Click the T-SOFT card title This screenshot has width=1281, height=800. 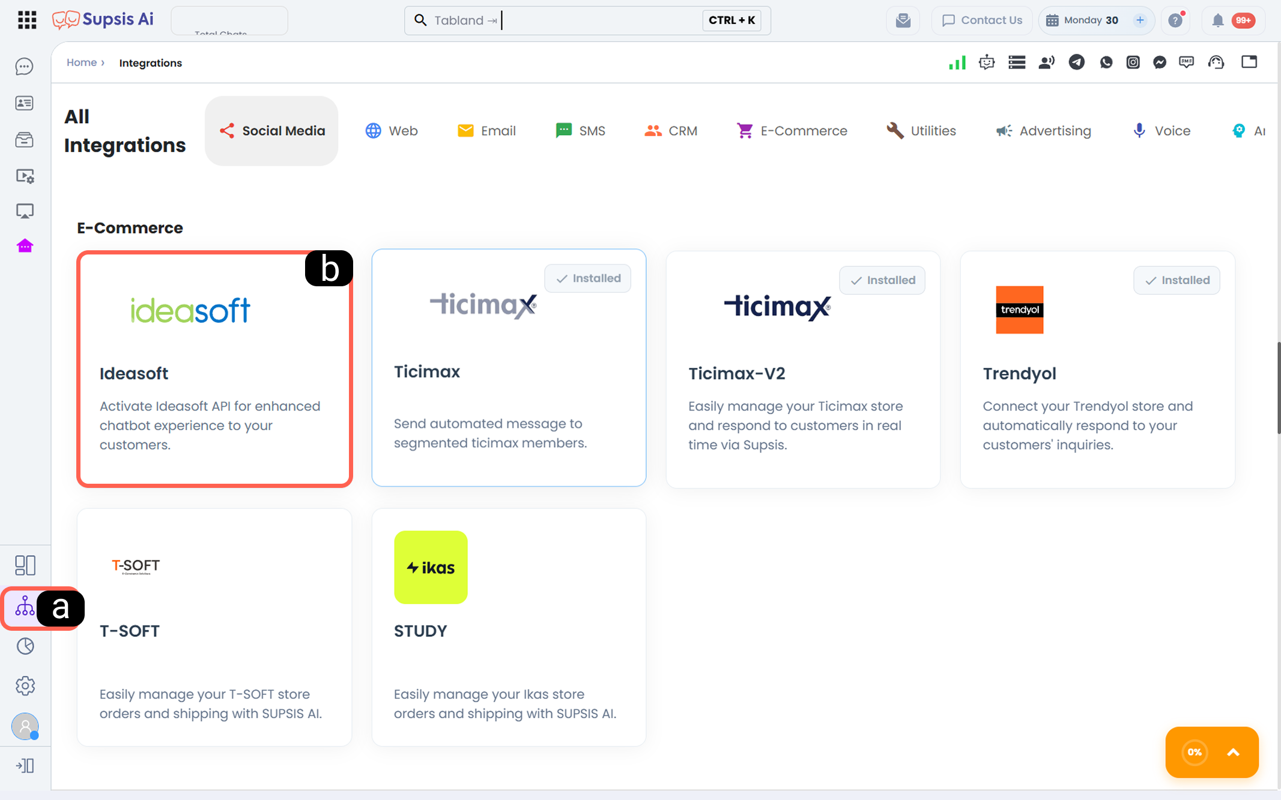point(130,631)
